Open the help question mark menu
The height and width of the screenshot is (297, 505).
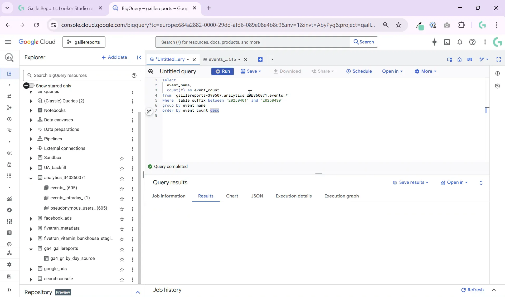coord(472,42)
